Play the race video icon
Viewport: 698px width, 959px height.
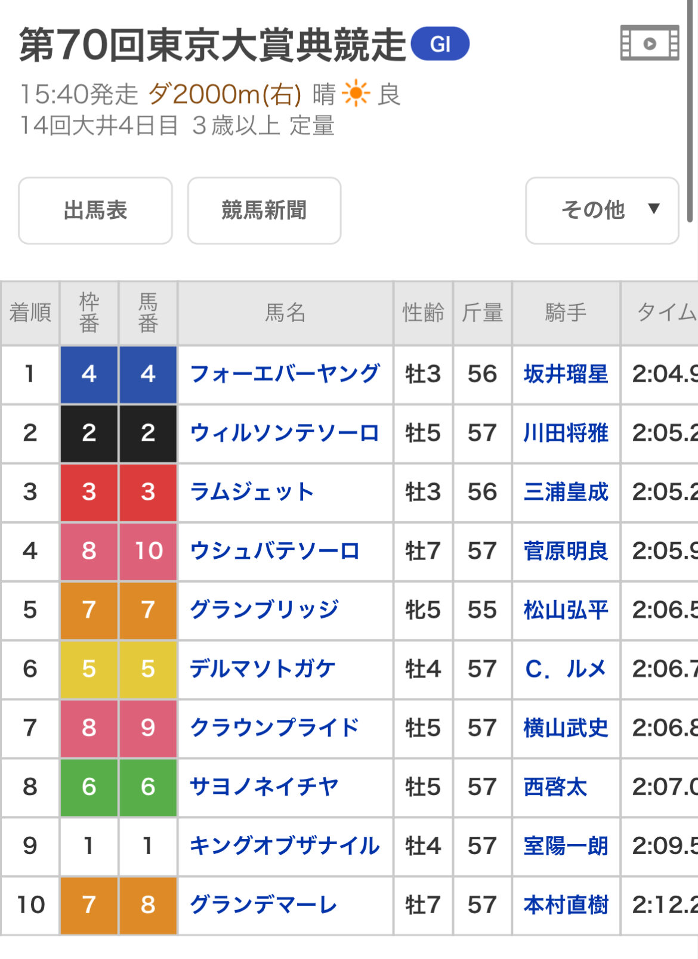pyautogui.click(x=649, y=43)
